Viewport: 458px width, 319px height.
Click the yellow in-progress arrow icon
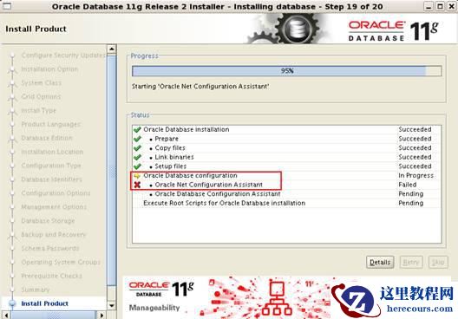pyautogui.click(x=137, y=176)
